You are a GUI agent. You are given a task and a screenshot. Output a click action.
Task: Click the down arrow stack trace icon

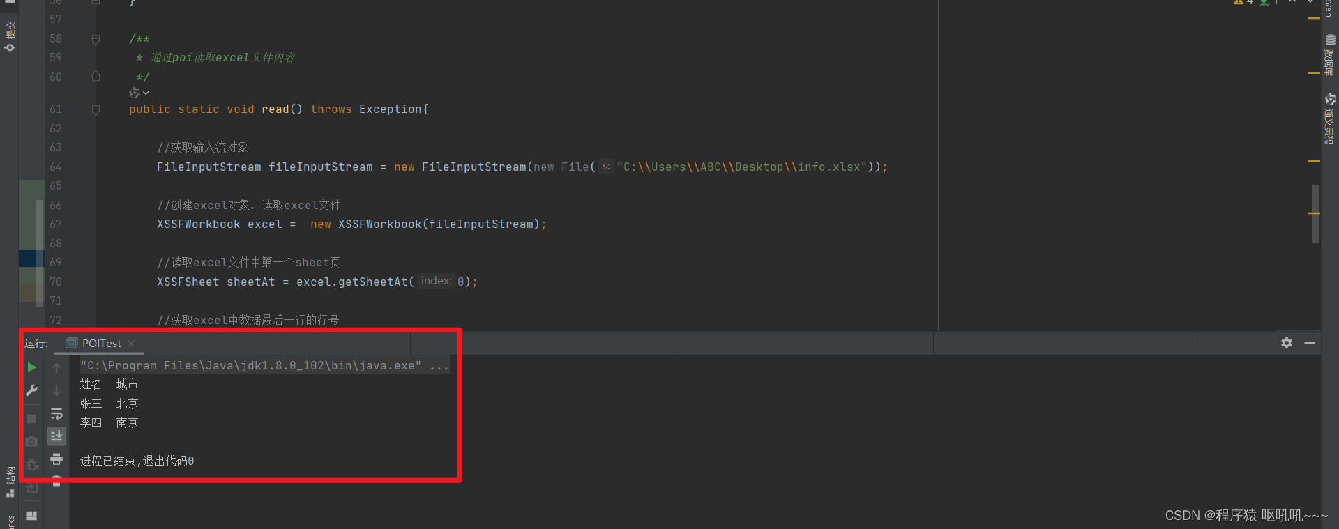[x=56, y=391]
